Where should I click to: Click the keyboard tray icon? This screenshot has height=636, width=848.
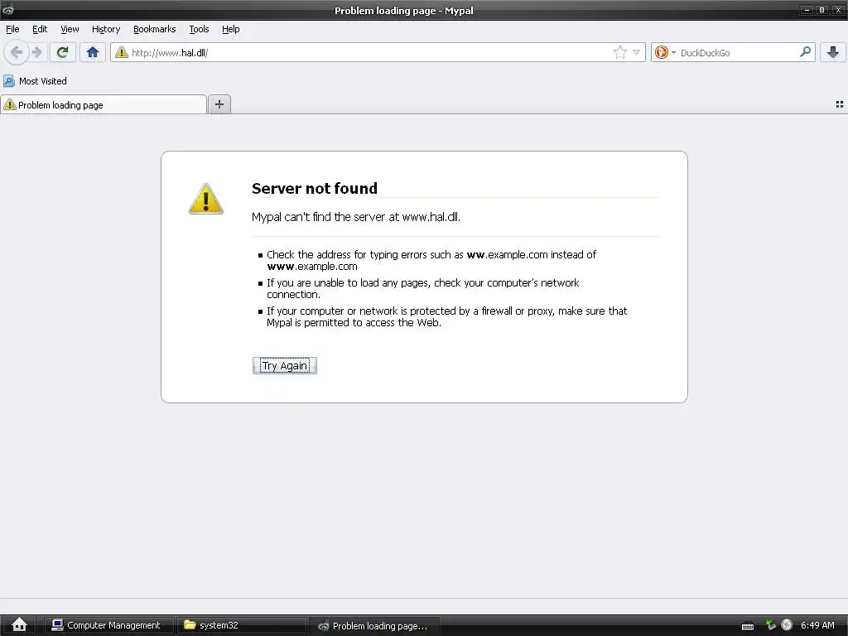pos(748,626)
